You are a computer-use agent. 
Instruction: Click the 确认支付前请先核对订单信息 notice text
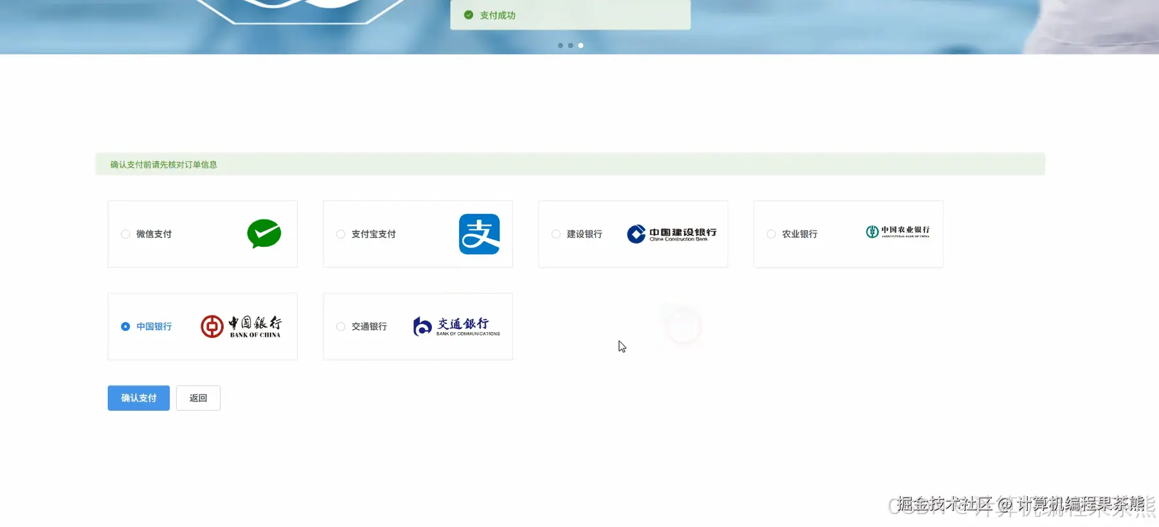click(x=163, y=165)
